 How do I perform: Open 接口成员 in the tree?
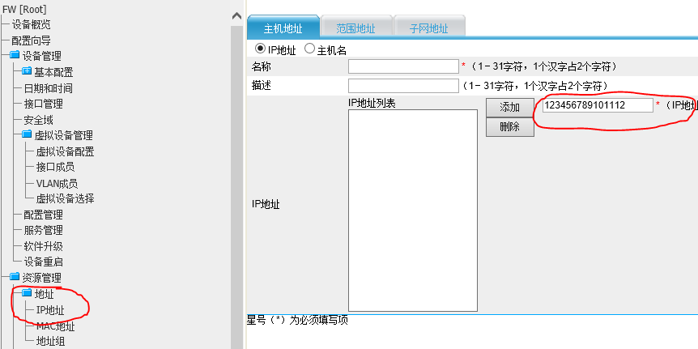[55, 167]
